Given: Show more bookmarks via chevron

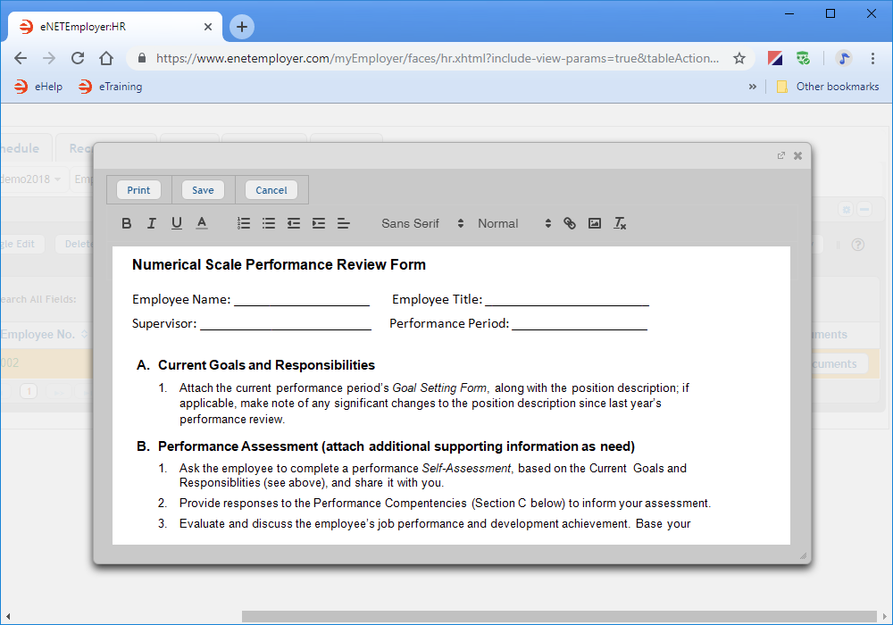Looking at the screenshot, I should pyautogui.click(x=752, y=87).
